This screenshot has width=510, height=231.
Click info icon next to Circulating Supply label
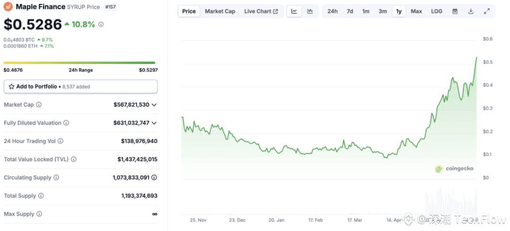56,178
